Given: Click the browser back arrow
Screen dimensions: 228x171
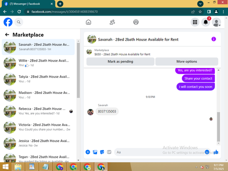Looking at the screenshot, I should point(5,12).
